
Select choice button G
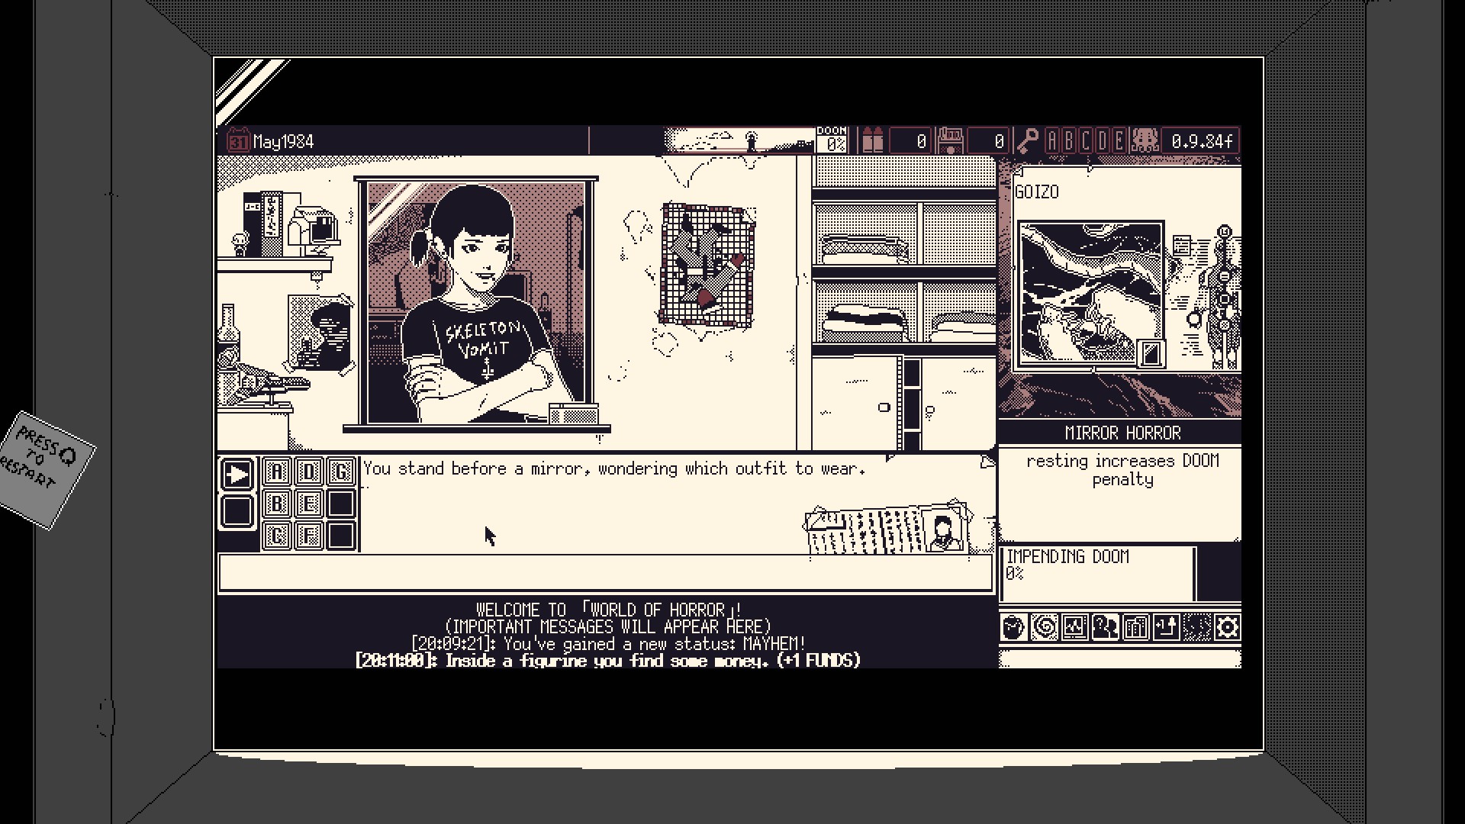click(x=341, y=472)
